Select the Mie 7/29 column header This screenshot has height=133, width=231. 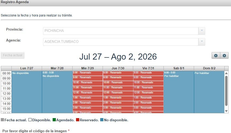pyautogui.click(x=87, y=68)
